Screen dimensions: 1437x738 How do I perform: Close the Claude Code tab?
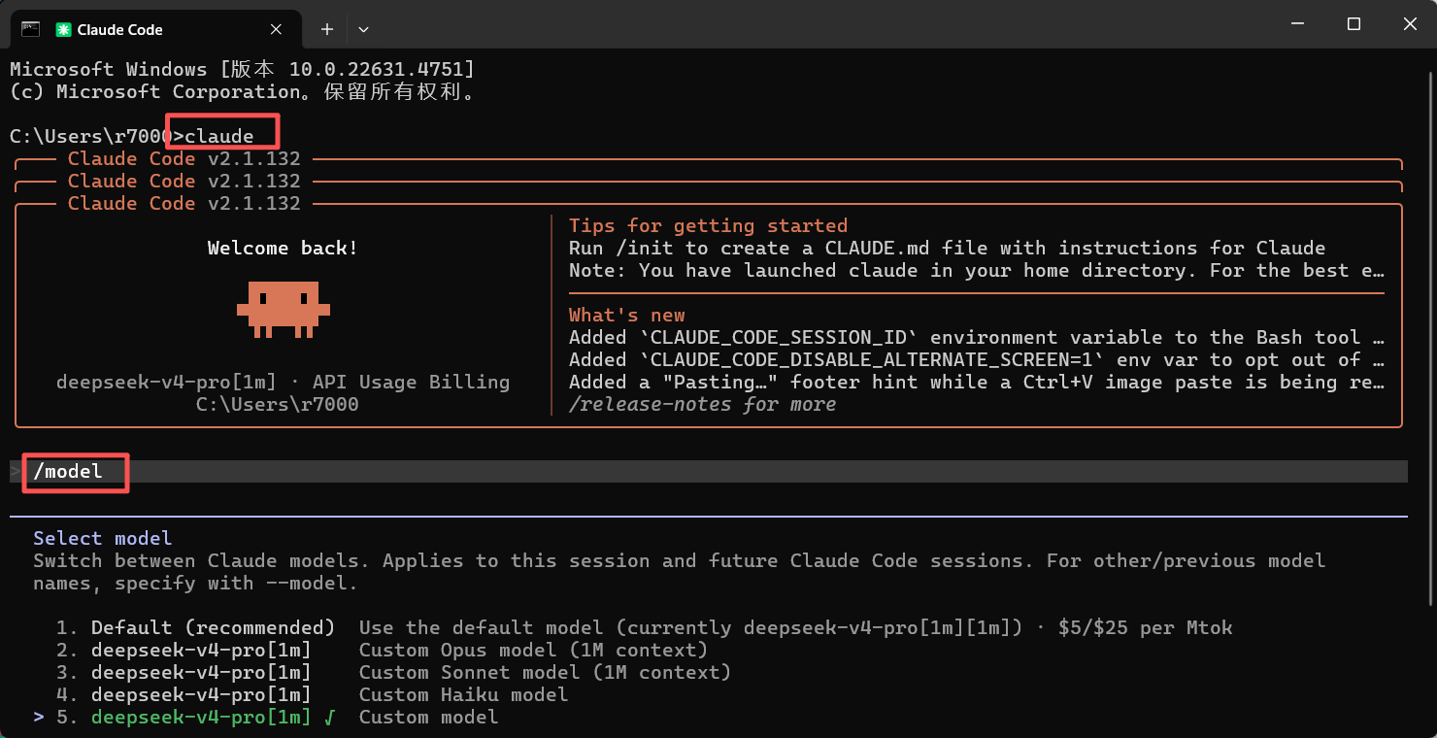277,30
